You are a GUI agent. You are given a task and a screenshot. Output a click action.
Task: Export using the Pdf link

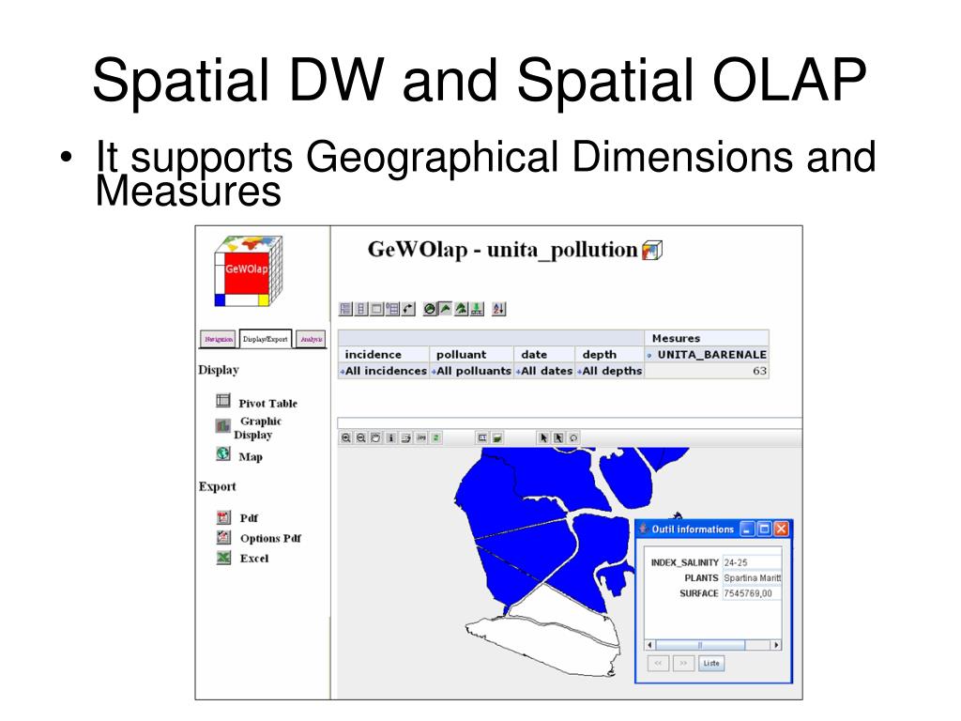coord(249,518)
